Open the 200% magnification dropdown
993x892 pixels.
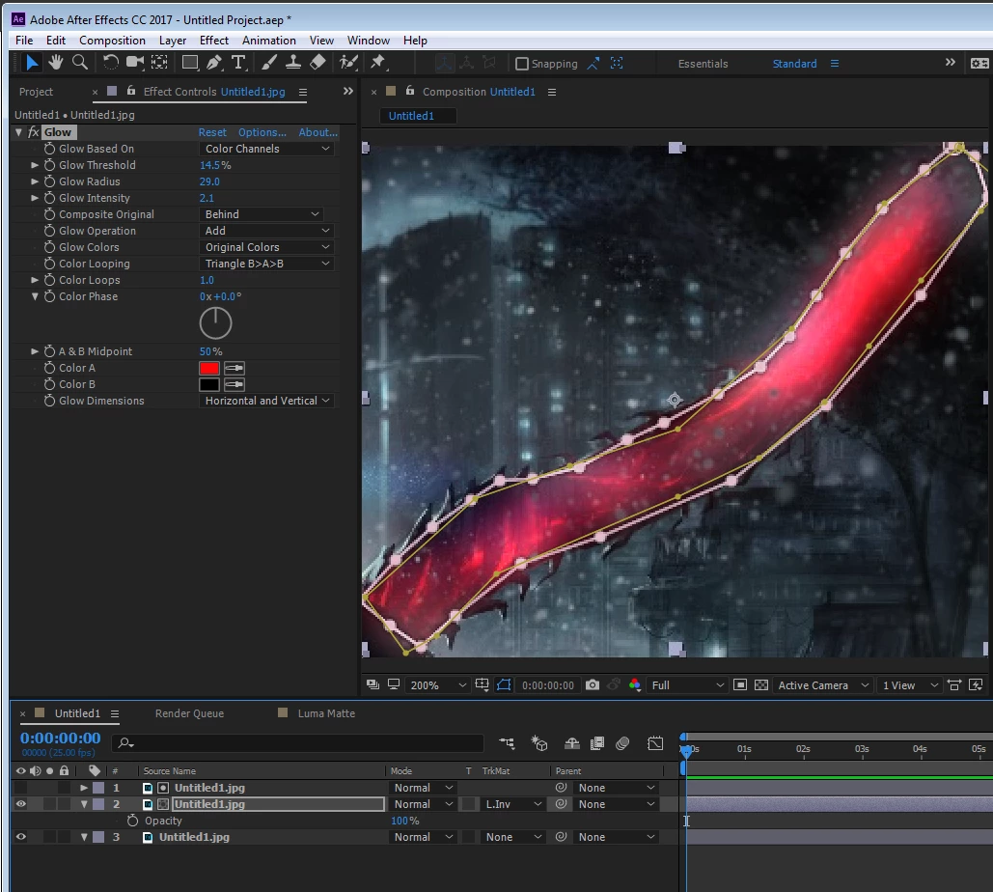437,684
